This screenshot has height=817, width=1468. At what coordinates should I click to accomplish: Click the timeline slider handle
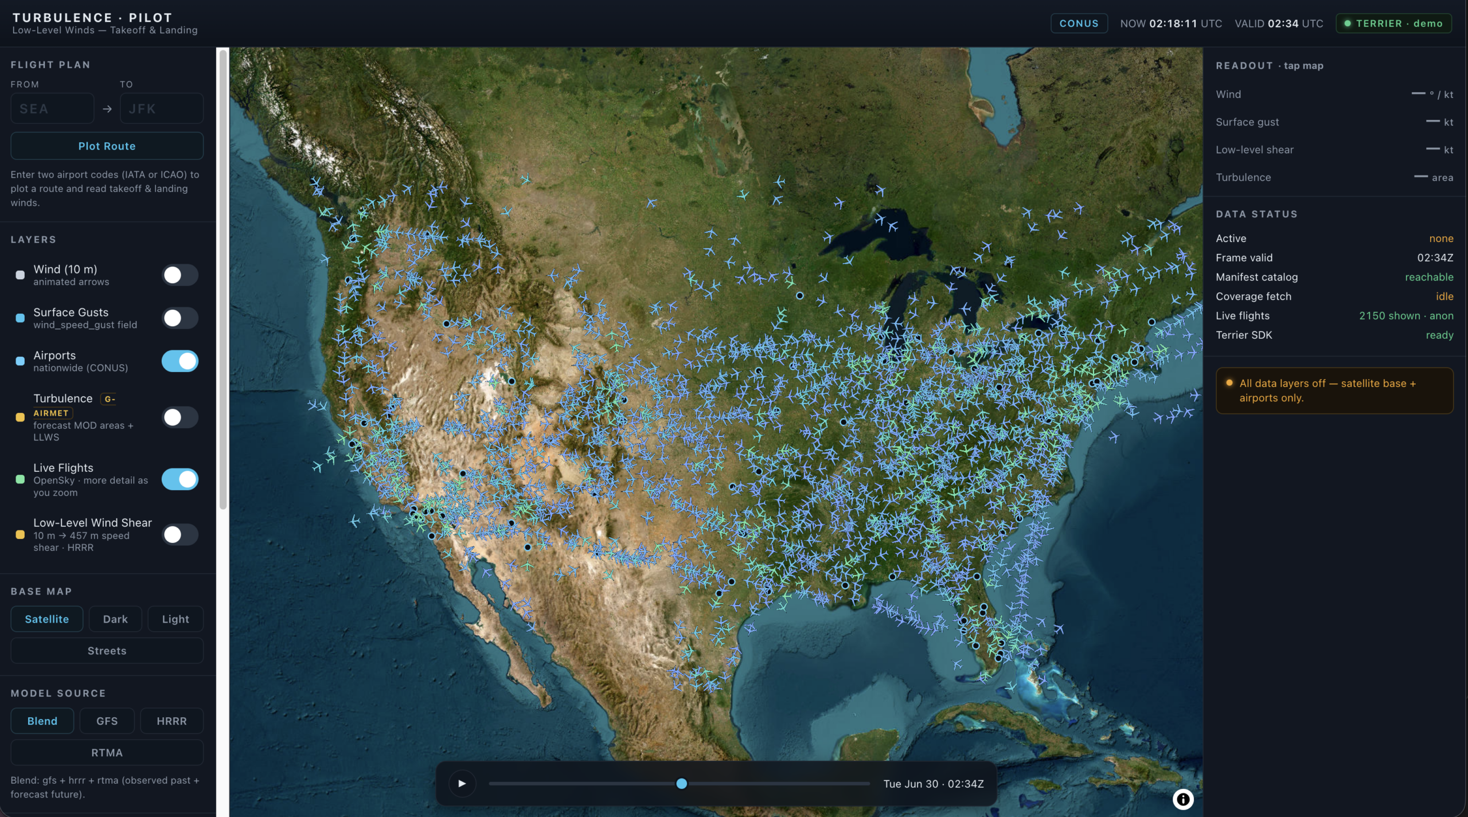(x=681, y=783)
